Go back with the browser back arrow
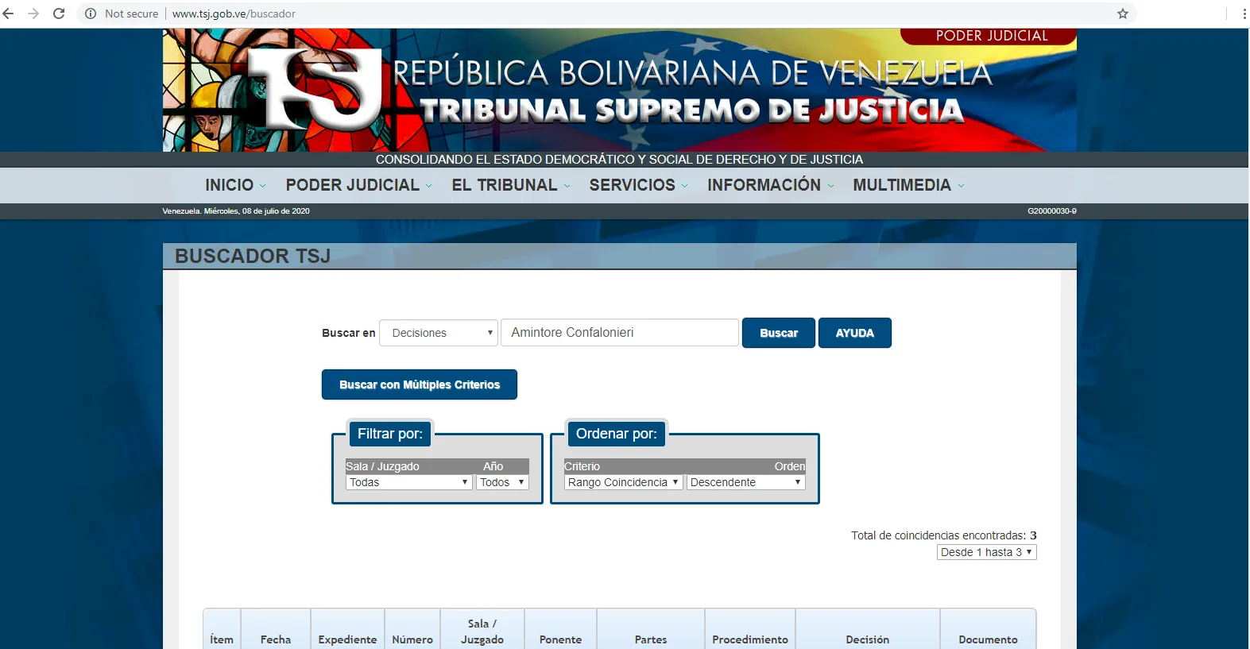This screenshot has width=1250, height=649. tap(9, 14)
